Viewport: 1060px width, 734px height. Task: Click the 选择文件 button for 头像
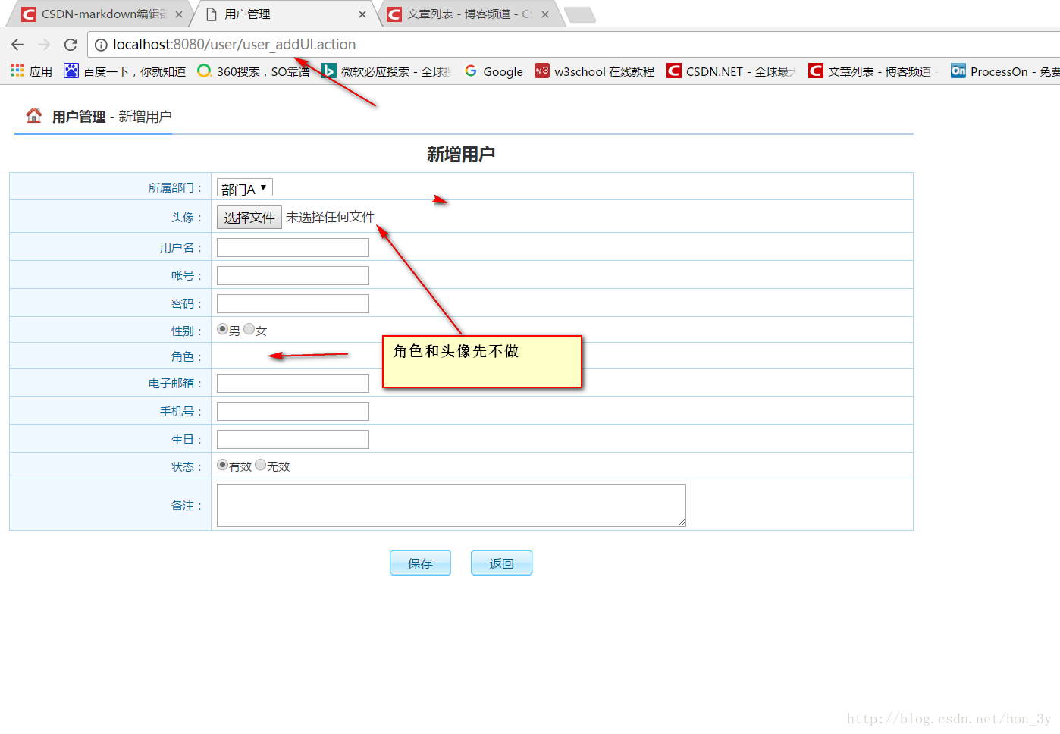[x=249, y=218]
